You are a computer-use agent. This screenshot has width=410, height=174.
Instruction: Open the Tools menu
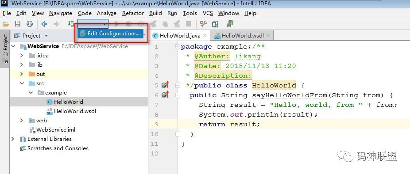[190, 13]
